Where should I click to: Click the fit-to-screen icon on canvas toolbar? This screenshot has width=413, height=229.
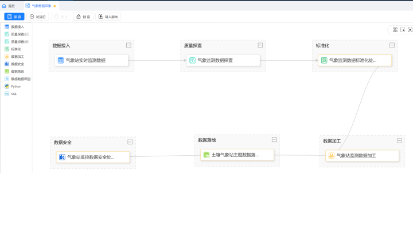(x=410, y=30)
